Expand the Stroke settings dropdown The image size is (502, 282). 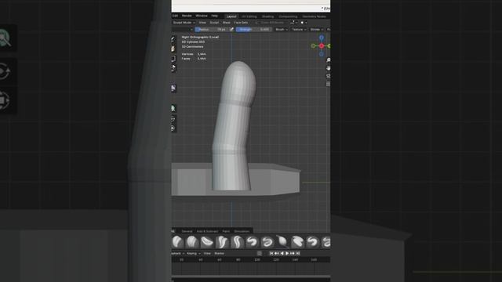point(316,30)
